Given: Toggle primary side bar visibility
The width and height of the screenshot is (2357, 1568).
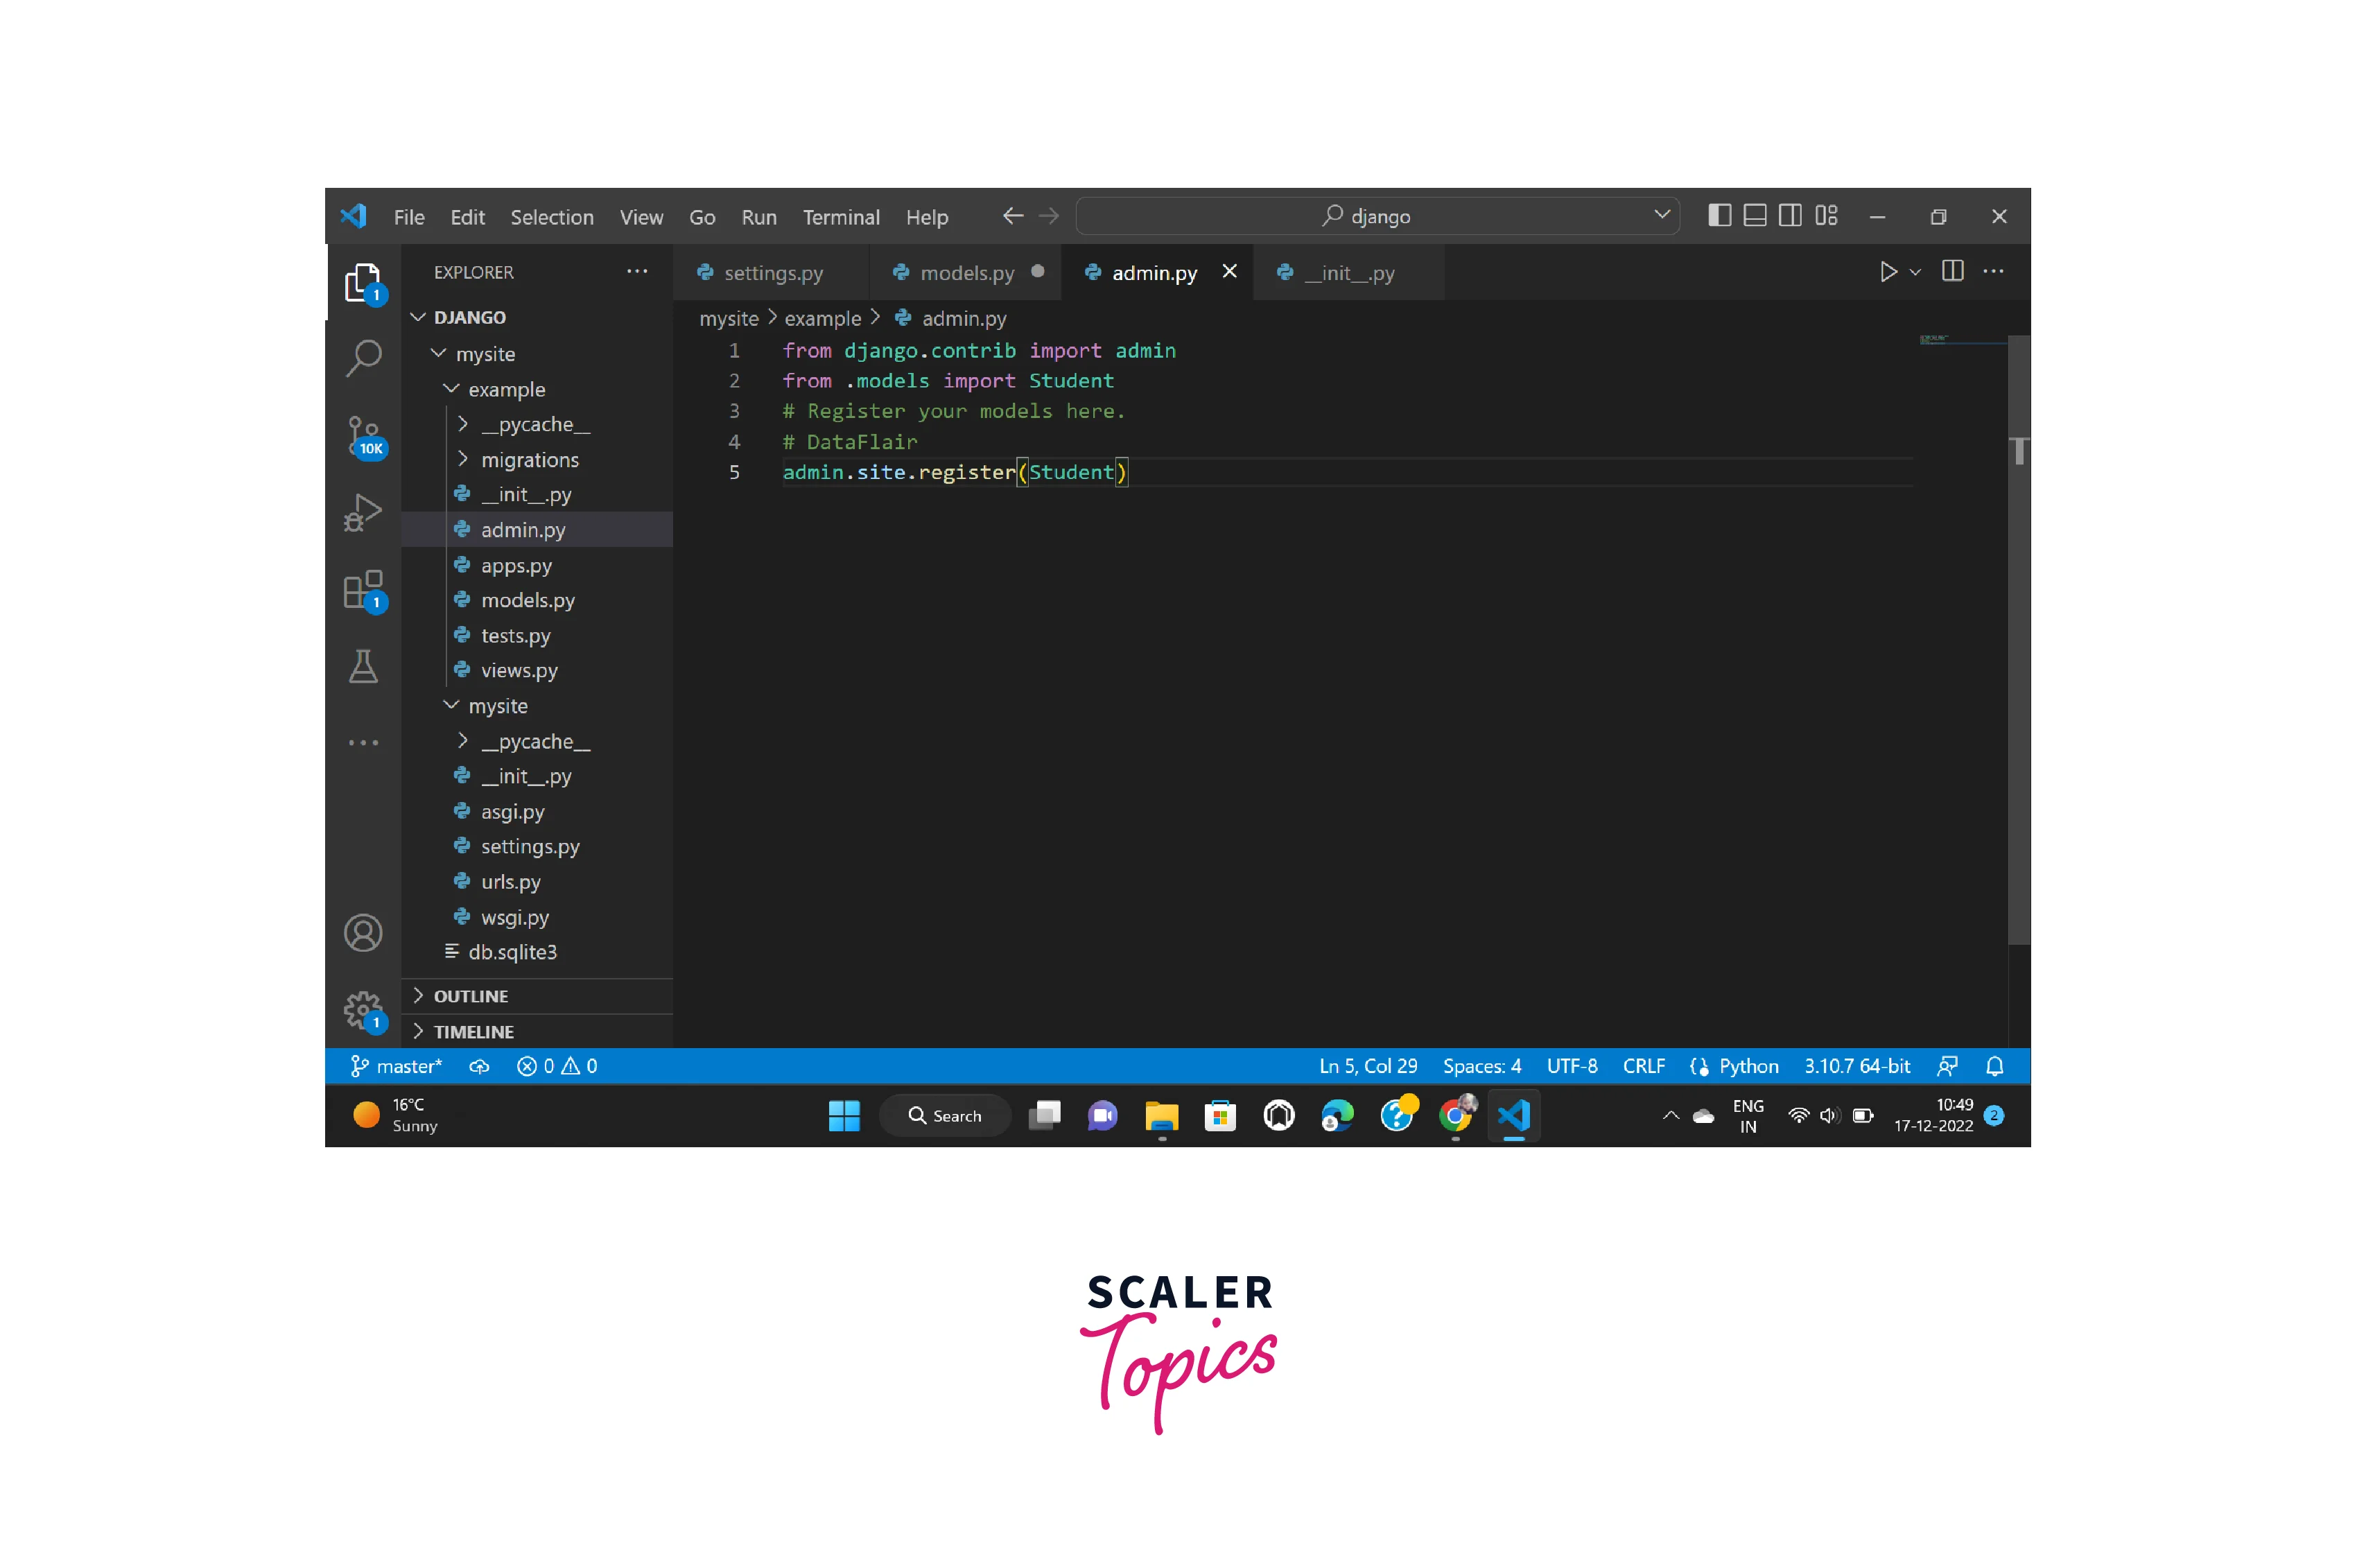Looking at the screenshot, I should 1719,216.
